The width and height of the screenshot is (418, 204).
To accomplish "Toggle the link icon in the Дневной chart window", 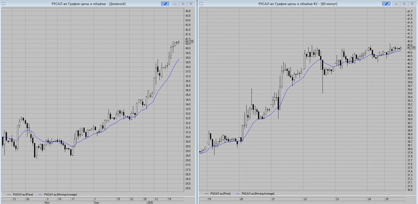I will pyautogui.click(x=165, y=4).
